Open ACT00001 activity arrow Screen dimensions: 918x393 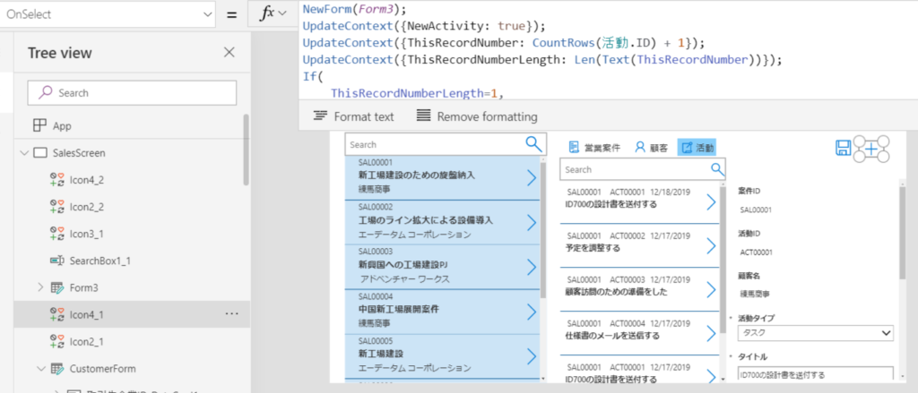click(x=711, y=201)
